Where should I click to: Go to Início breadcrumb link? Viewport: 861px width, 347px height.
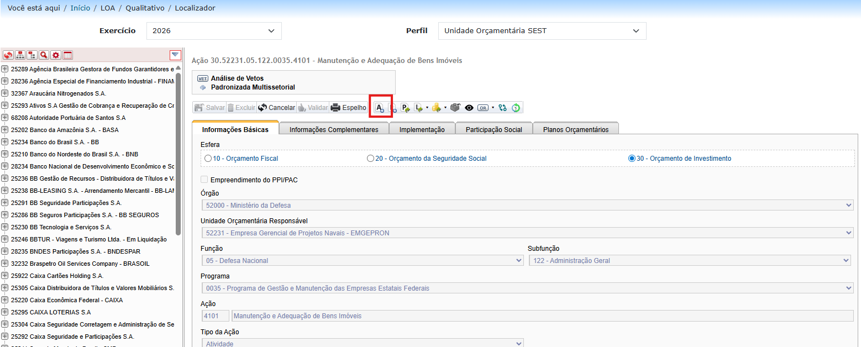point(80,8)
